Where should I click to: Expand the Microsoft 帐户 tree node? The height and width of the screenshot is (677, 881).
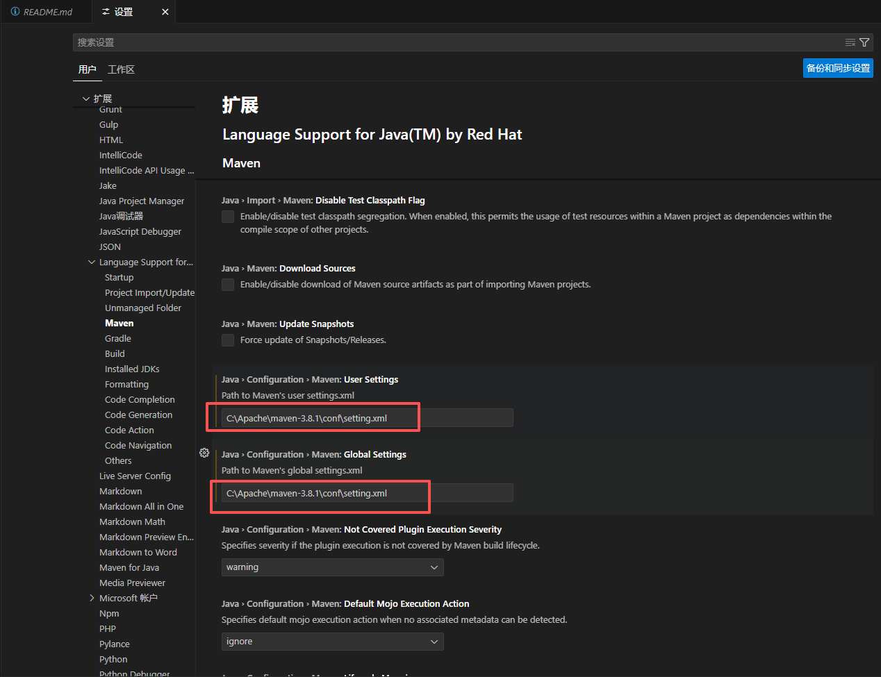[92, 598]
